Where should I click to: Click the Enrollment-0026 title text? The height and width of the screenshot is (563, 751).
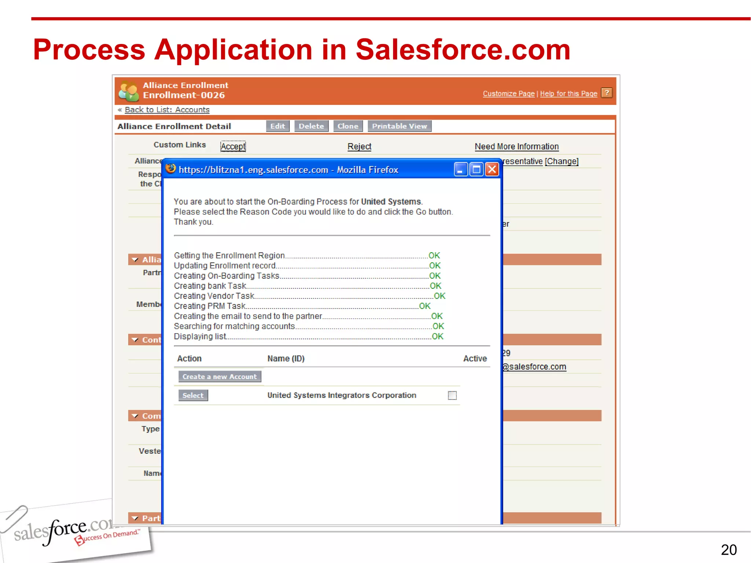point(184,95)
